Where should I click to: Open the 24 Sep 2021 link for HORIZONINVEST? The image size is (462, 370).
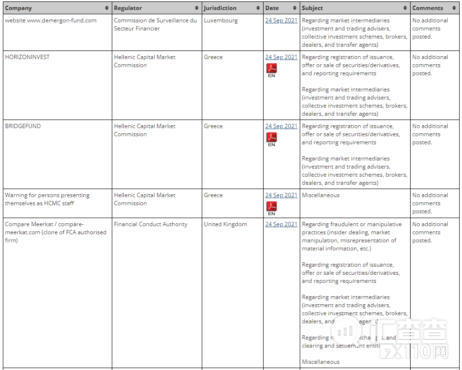click(281, 57)
